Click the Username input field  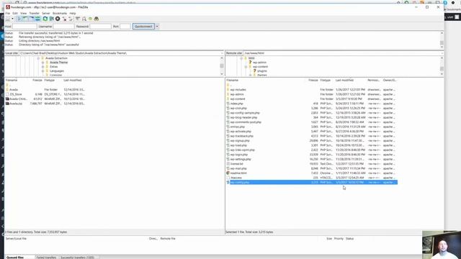click(64, 27)
